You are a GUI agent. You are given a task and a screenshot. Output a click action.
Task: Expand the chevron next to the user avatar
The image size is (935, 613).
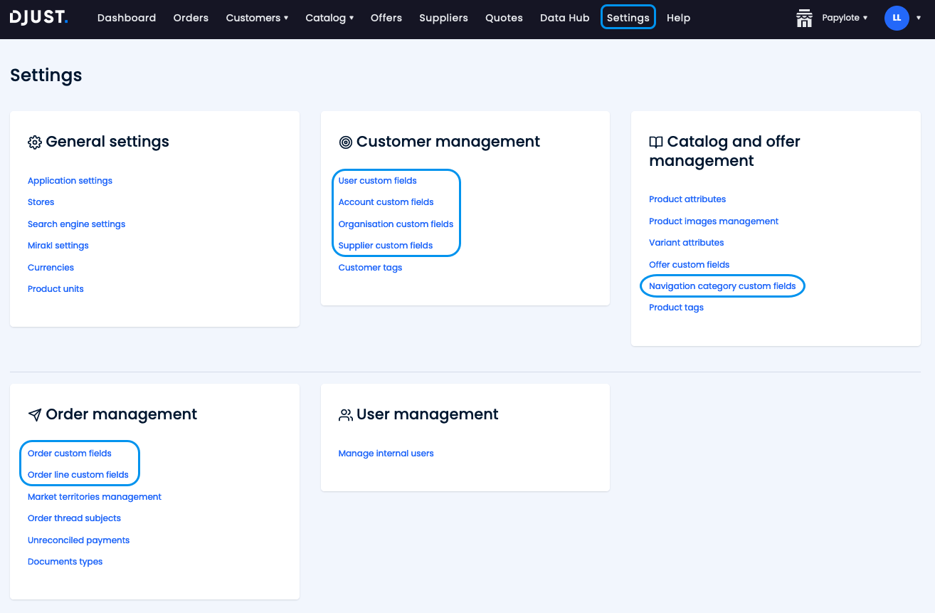919,18
